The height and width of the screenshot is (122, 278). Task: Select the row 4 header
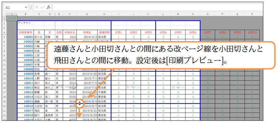coord(4,32)
